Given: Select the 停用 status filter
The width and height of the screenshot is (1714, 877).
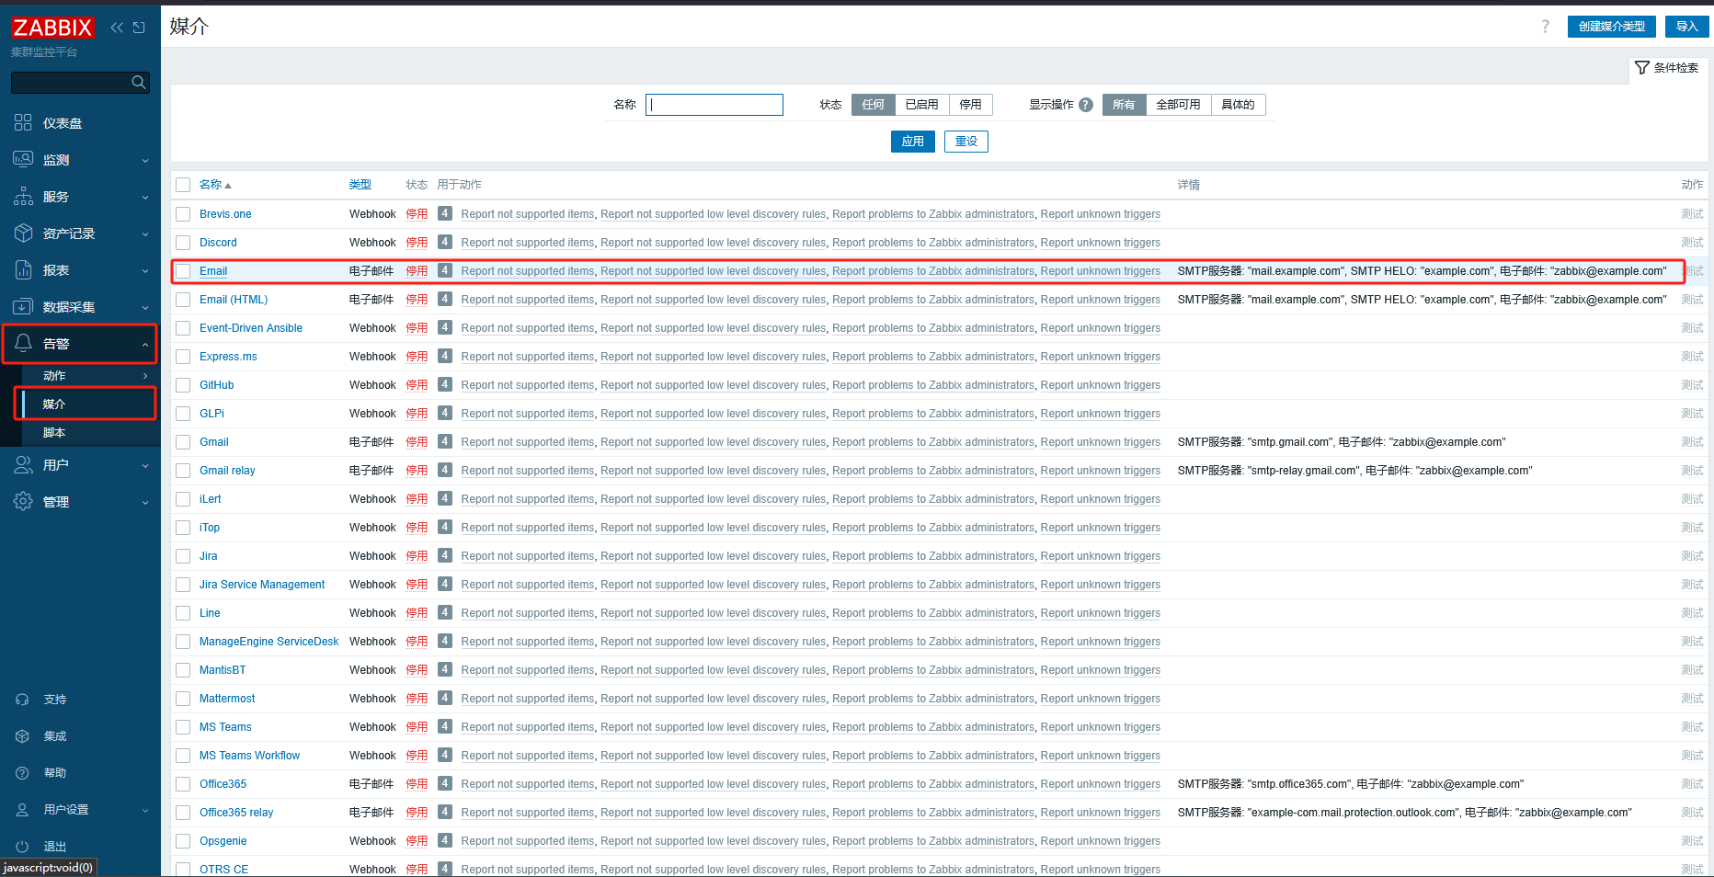Looking at the screenshot, I should [970, 105].
